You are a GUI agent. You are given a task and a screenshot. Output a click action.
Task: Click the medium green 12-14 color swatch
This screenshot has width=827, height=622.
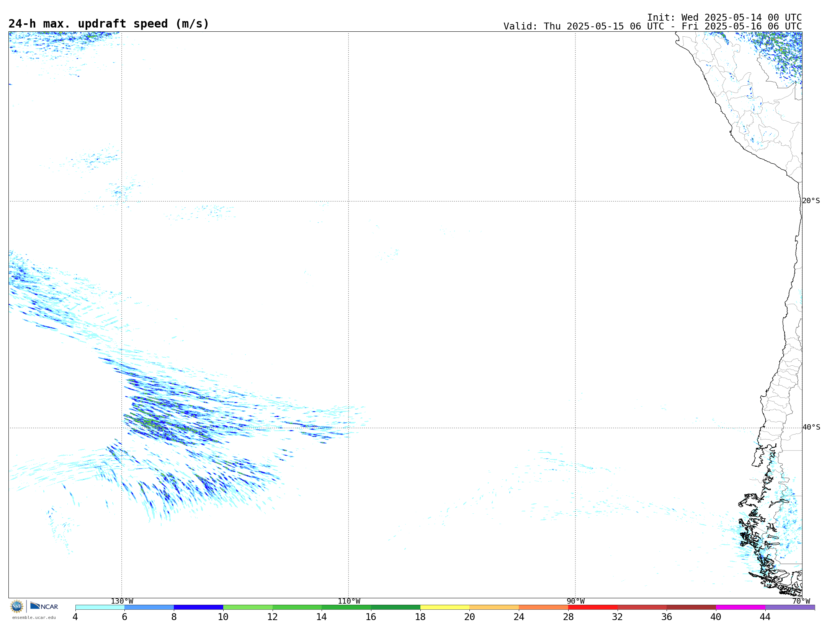[297, 607]
